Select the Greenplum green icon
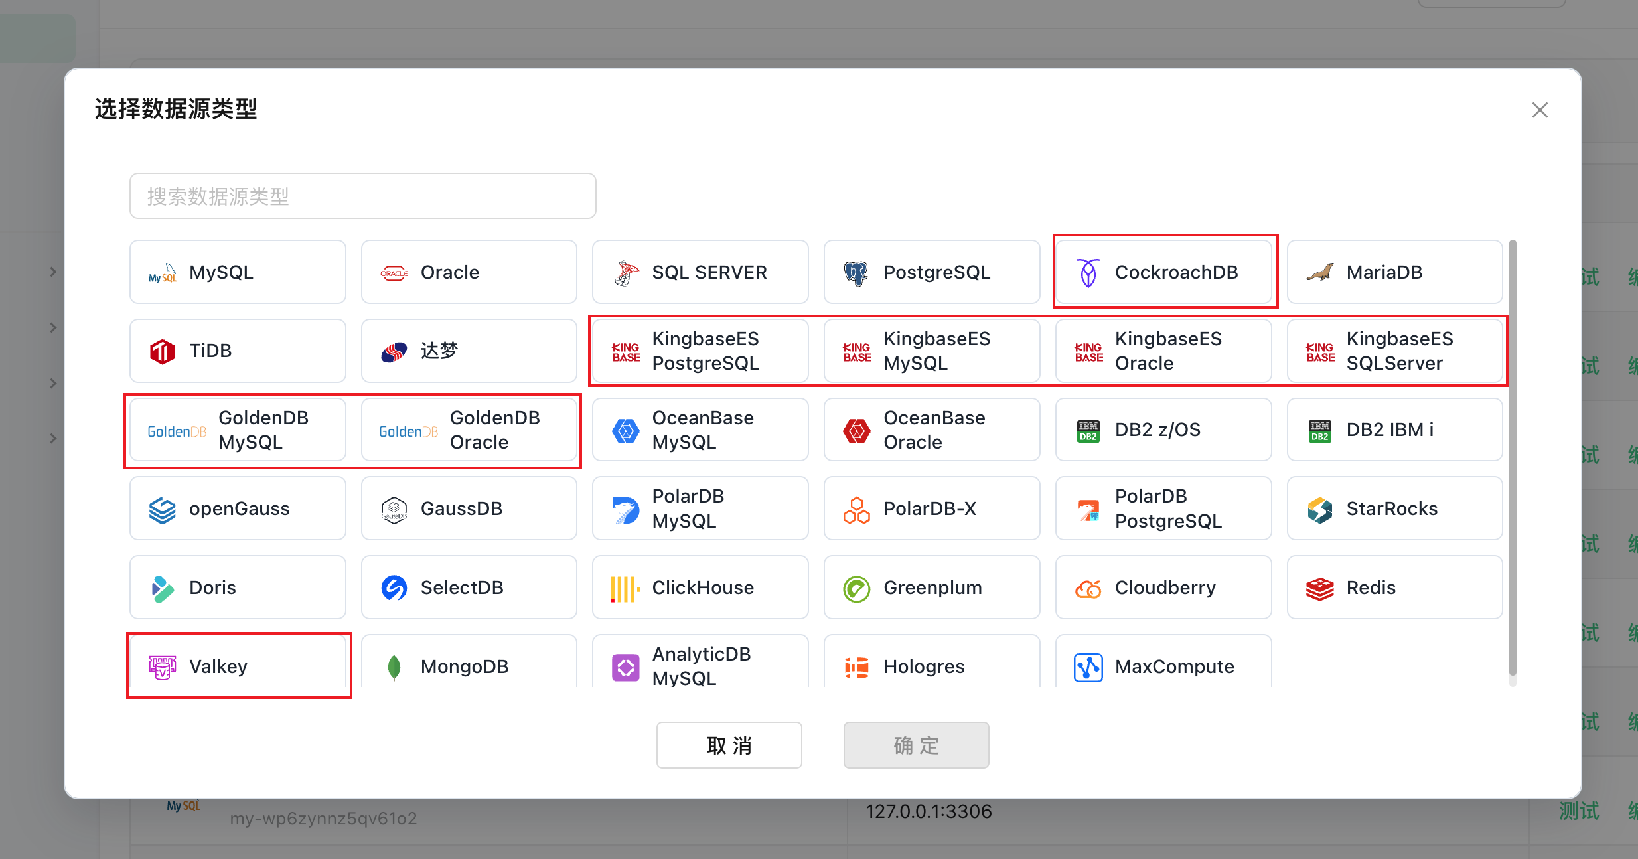The height and width of the screenshot is (859, 1638). pos(856,588)
